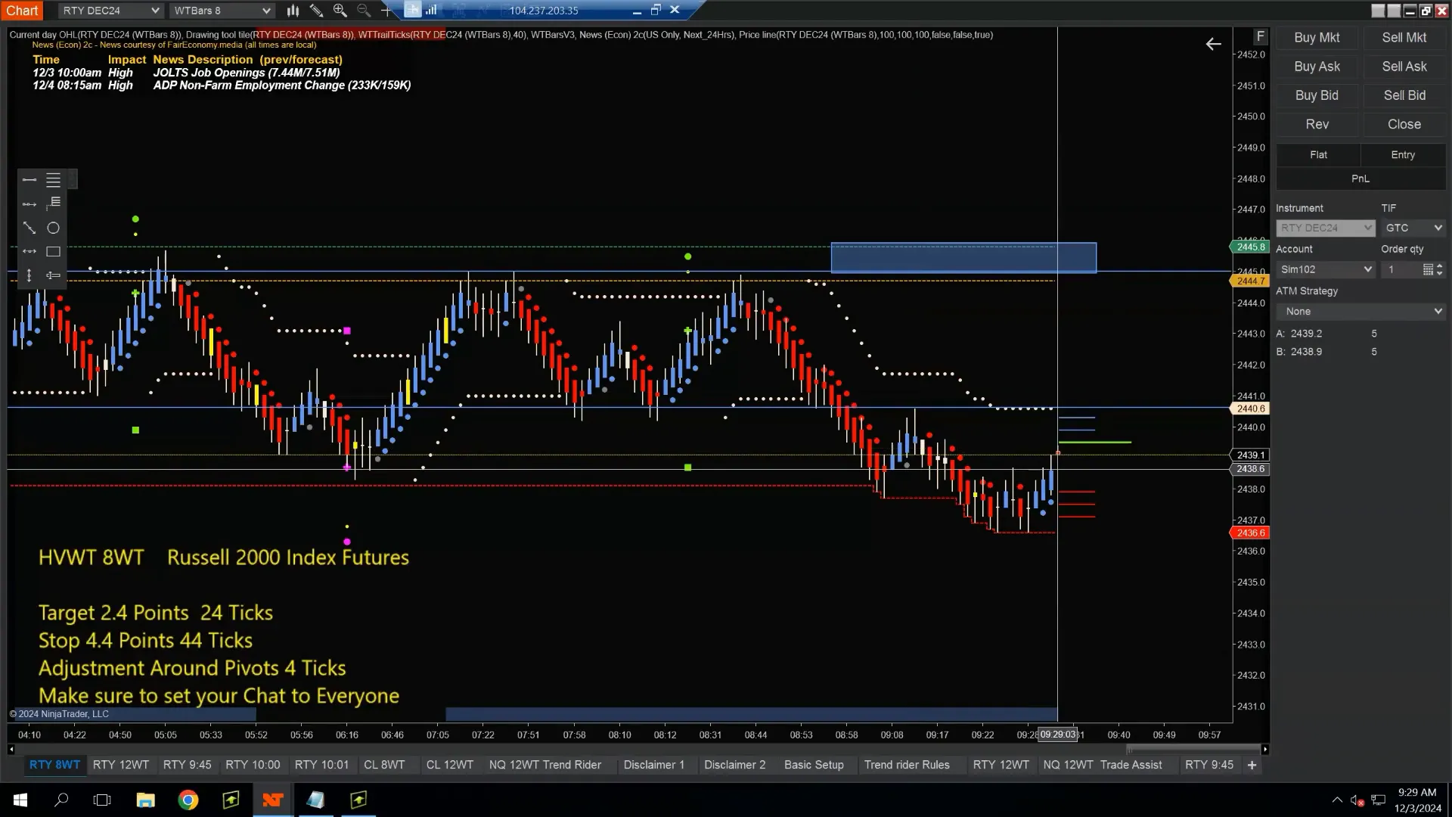Select the ellipse drawing tool
The width and height of the screenshot is (1452, 817).
point(53,228)
